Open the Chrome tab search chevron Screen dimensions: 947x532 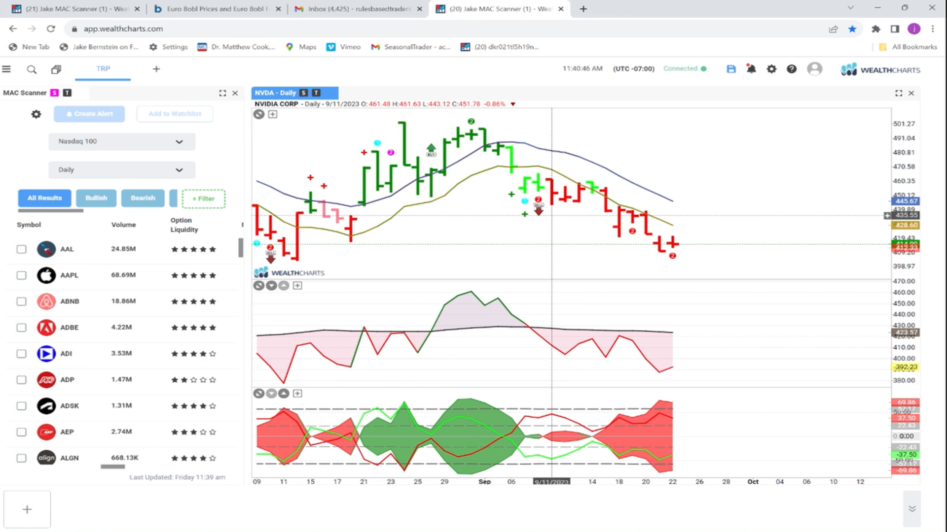(x=850, y=8)
